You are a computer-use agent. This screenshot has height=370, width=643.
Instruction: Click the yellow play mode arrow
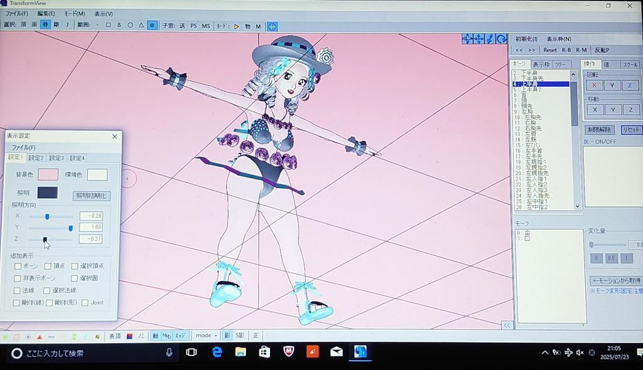tap(236, 26)
